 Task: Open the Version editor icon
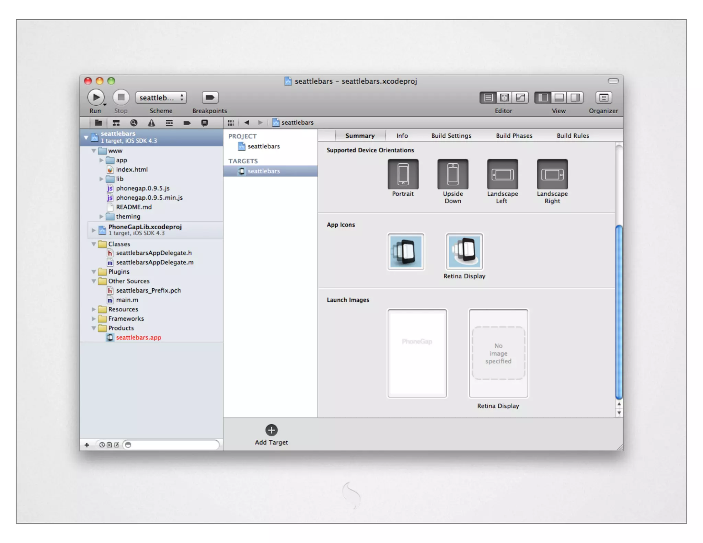point(520,97)
